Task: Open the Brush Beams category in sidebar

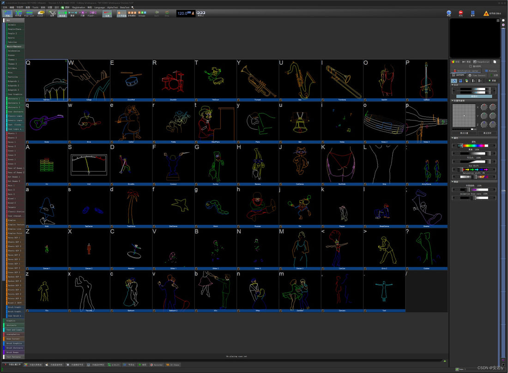Action: [13, 352]
